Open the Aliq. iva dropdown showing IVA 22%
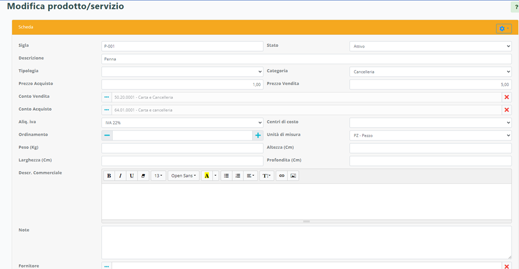This screenshot has height=269, width=519. [182, 123]
